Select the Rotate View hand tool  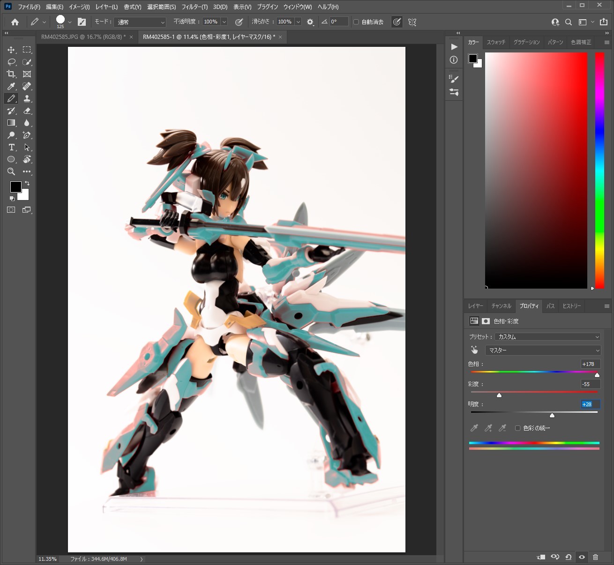tap(27, 159)
